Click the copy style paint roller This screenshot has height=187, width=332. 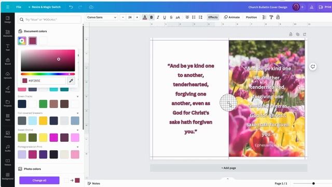pos(271,17)
